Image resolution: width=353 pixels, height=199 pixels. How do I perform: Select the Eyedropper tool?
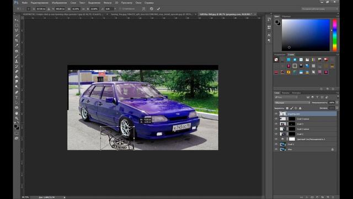17,45
